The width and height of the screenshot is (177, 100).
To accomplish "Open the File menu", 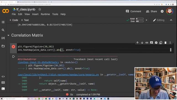I will 14,14.
